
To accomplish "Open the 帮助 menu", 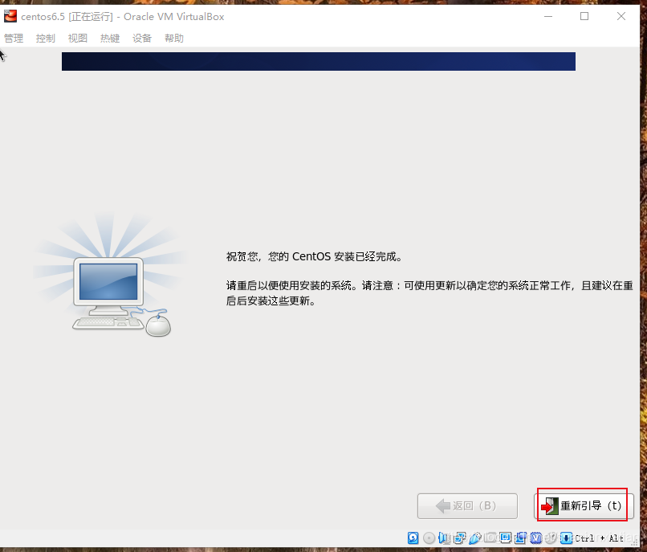I will [x=173, y=39].
